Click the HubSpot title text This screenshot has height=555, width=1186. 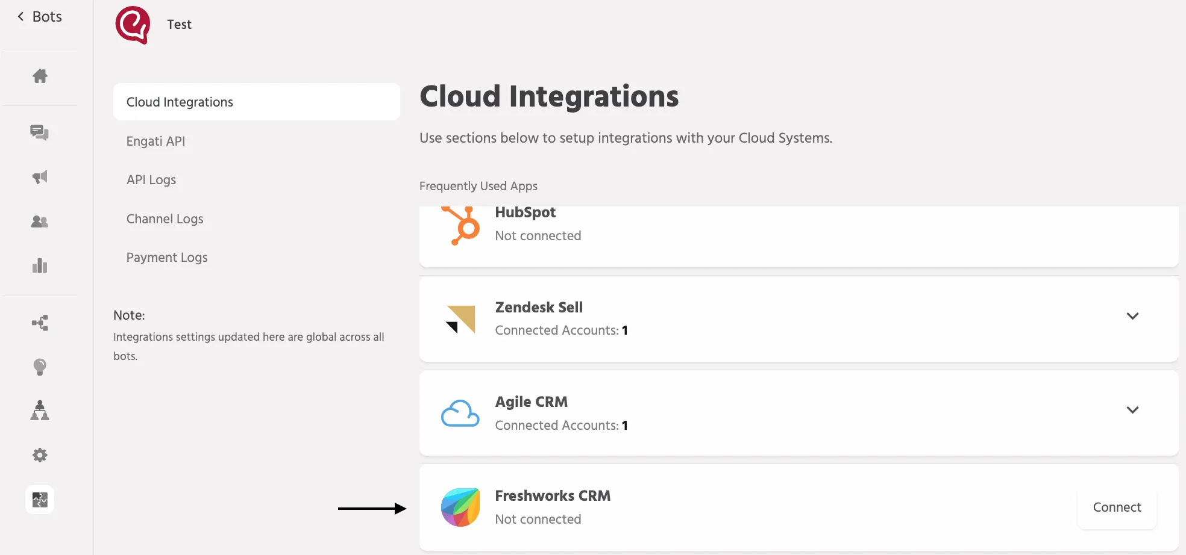pos(526,212)
